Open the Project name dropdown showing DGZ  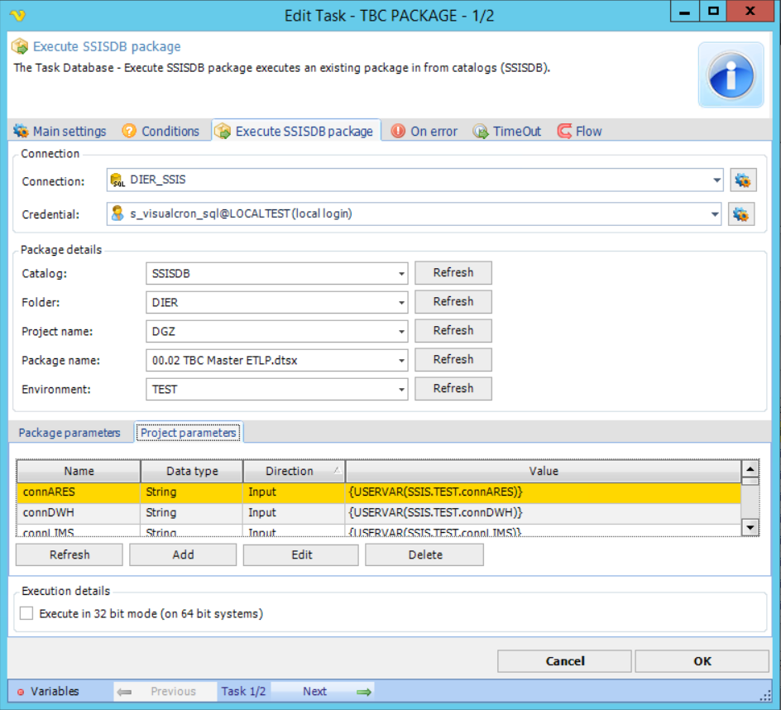pos(401,331)
